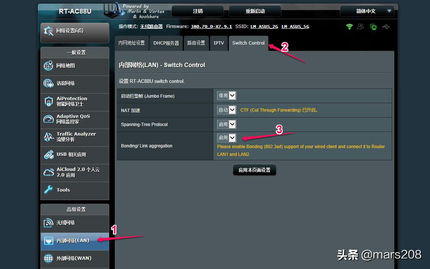
Task: Open the network setup wizard icon
Action: point(49,31)
